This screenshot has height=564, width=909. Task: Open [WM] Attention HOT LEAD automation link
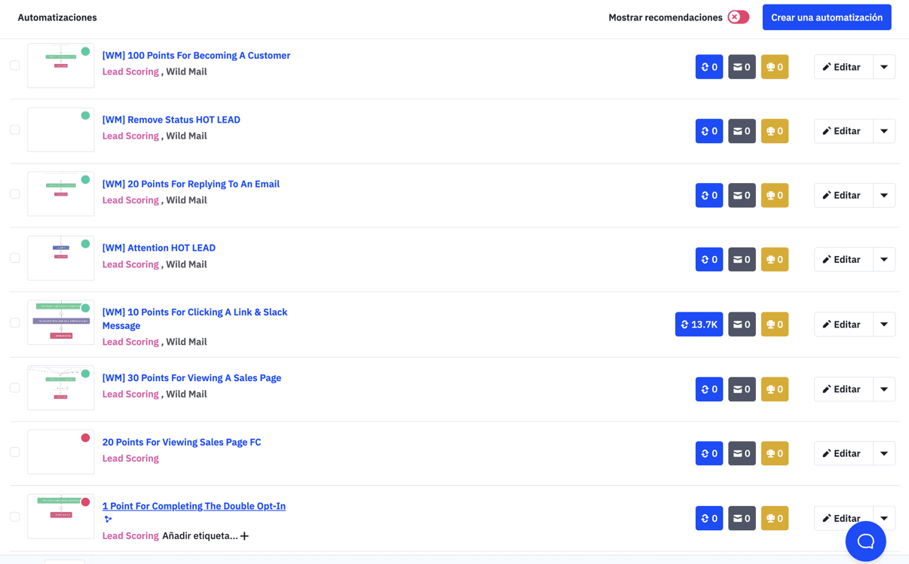(x=159, y=248)
